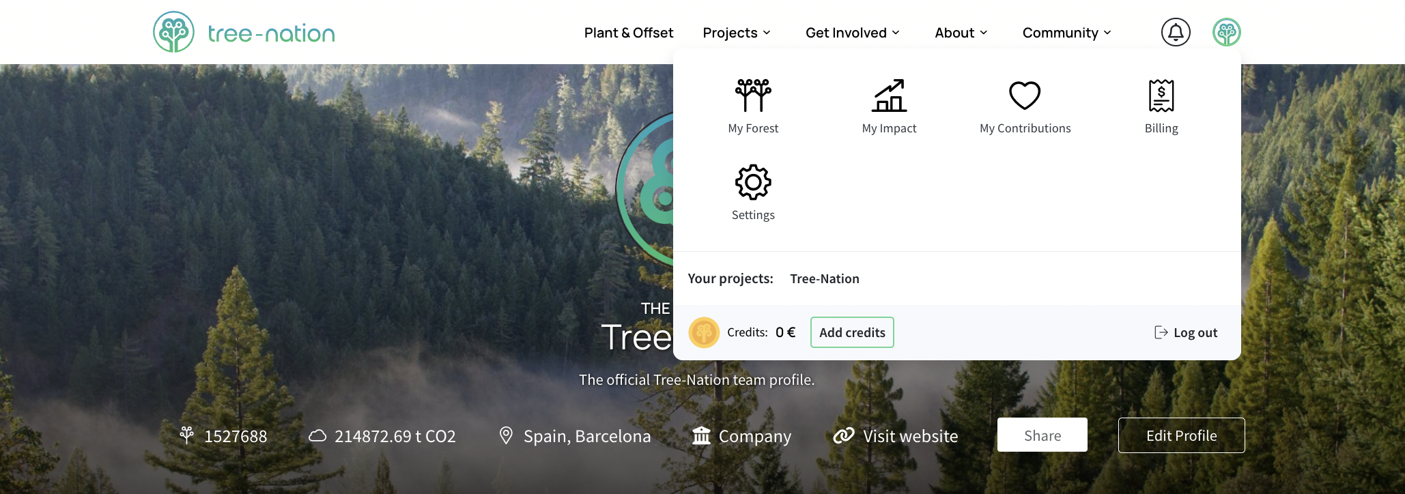Click the Edit Profile button
1405x494 pixels.
click(x=1181, y=435)
